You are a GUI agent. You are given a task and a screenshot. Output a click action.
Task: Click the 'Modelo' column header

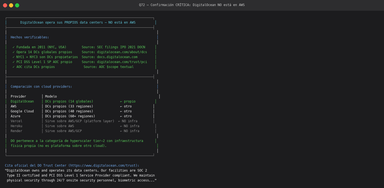coord(51,96)
